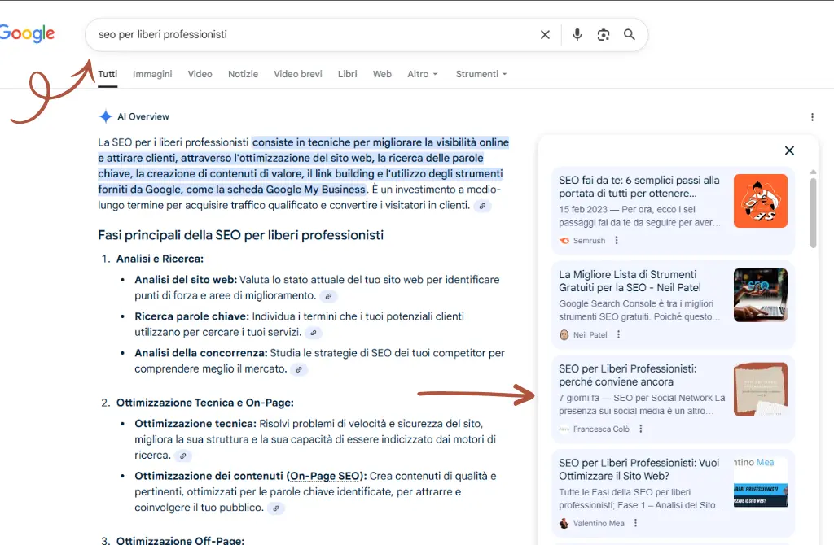Click the AI Overview sparkle icon
The width and height of the screenshot is (834, 545).
(x=105, y=116)
